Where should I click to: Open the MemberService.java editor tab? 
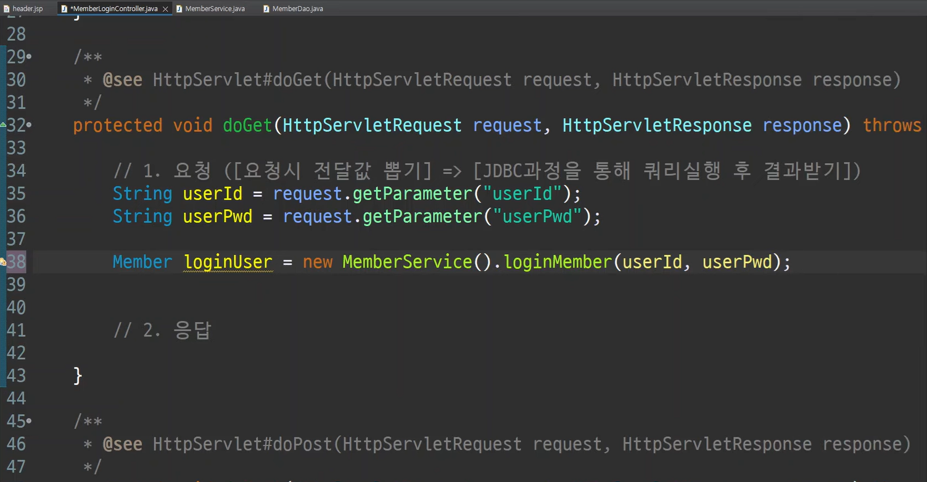(210, 9)
